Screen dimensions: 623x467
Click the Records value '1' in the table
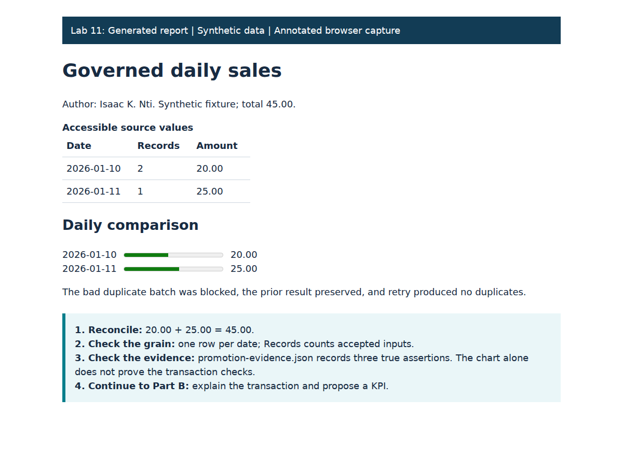140,191
